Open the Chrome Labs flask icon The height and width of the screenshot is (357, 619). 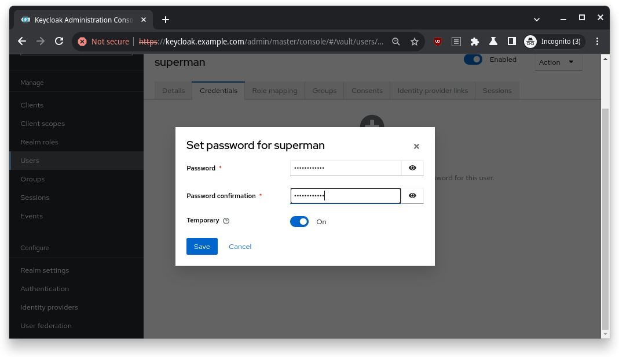click(493, 42)
